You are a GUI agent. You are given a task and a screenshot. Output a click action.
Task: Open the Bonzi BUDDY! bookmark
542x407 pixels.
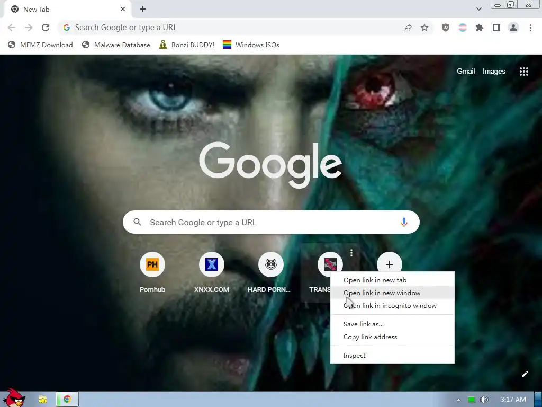pyautogui.click(x=187, y=45)
